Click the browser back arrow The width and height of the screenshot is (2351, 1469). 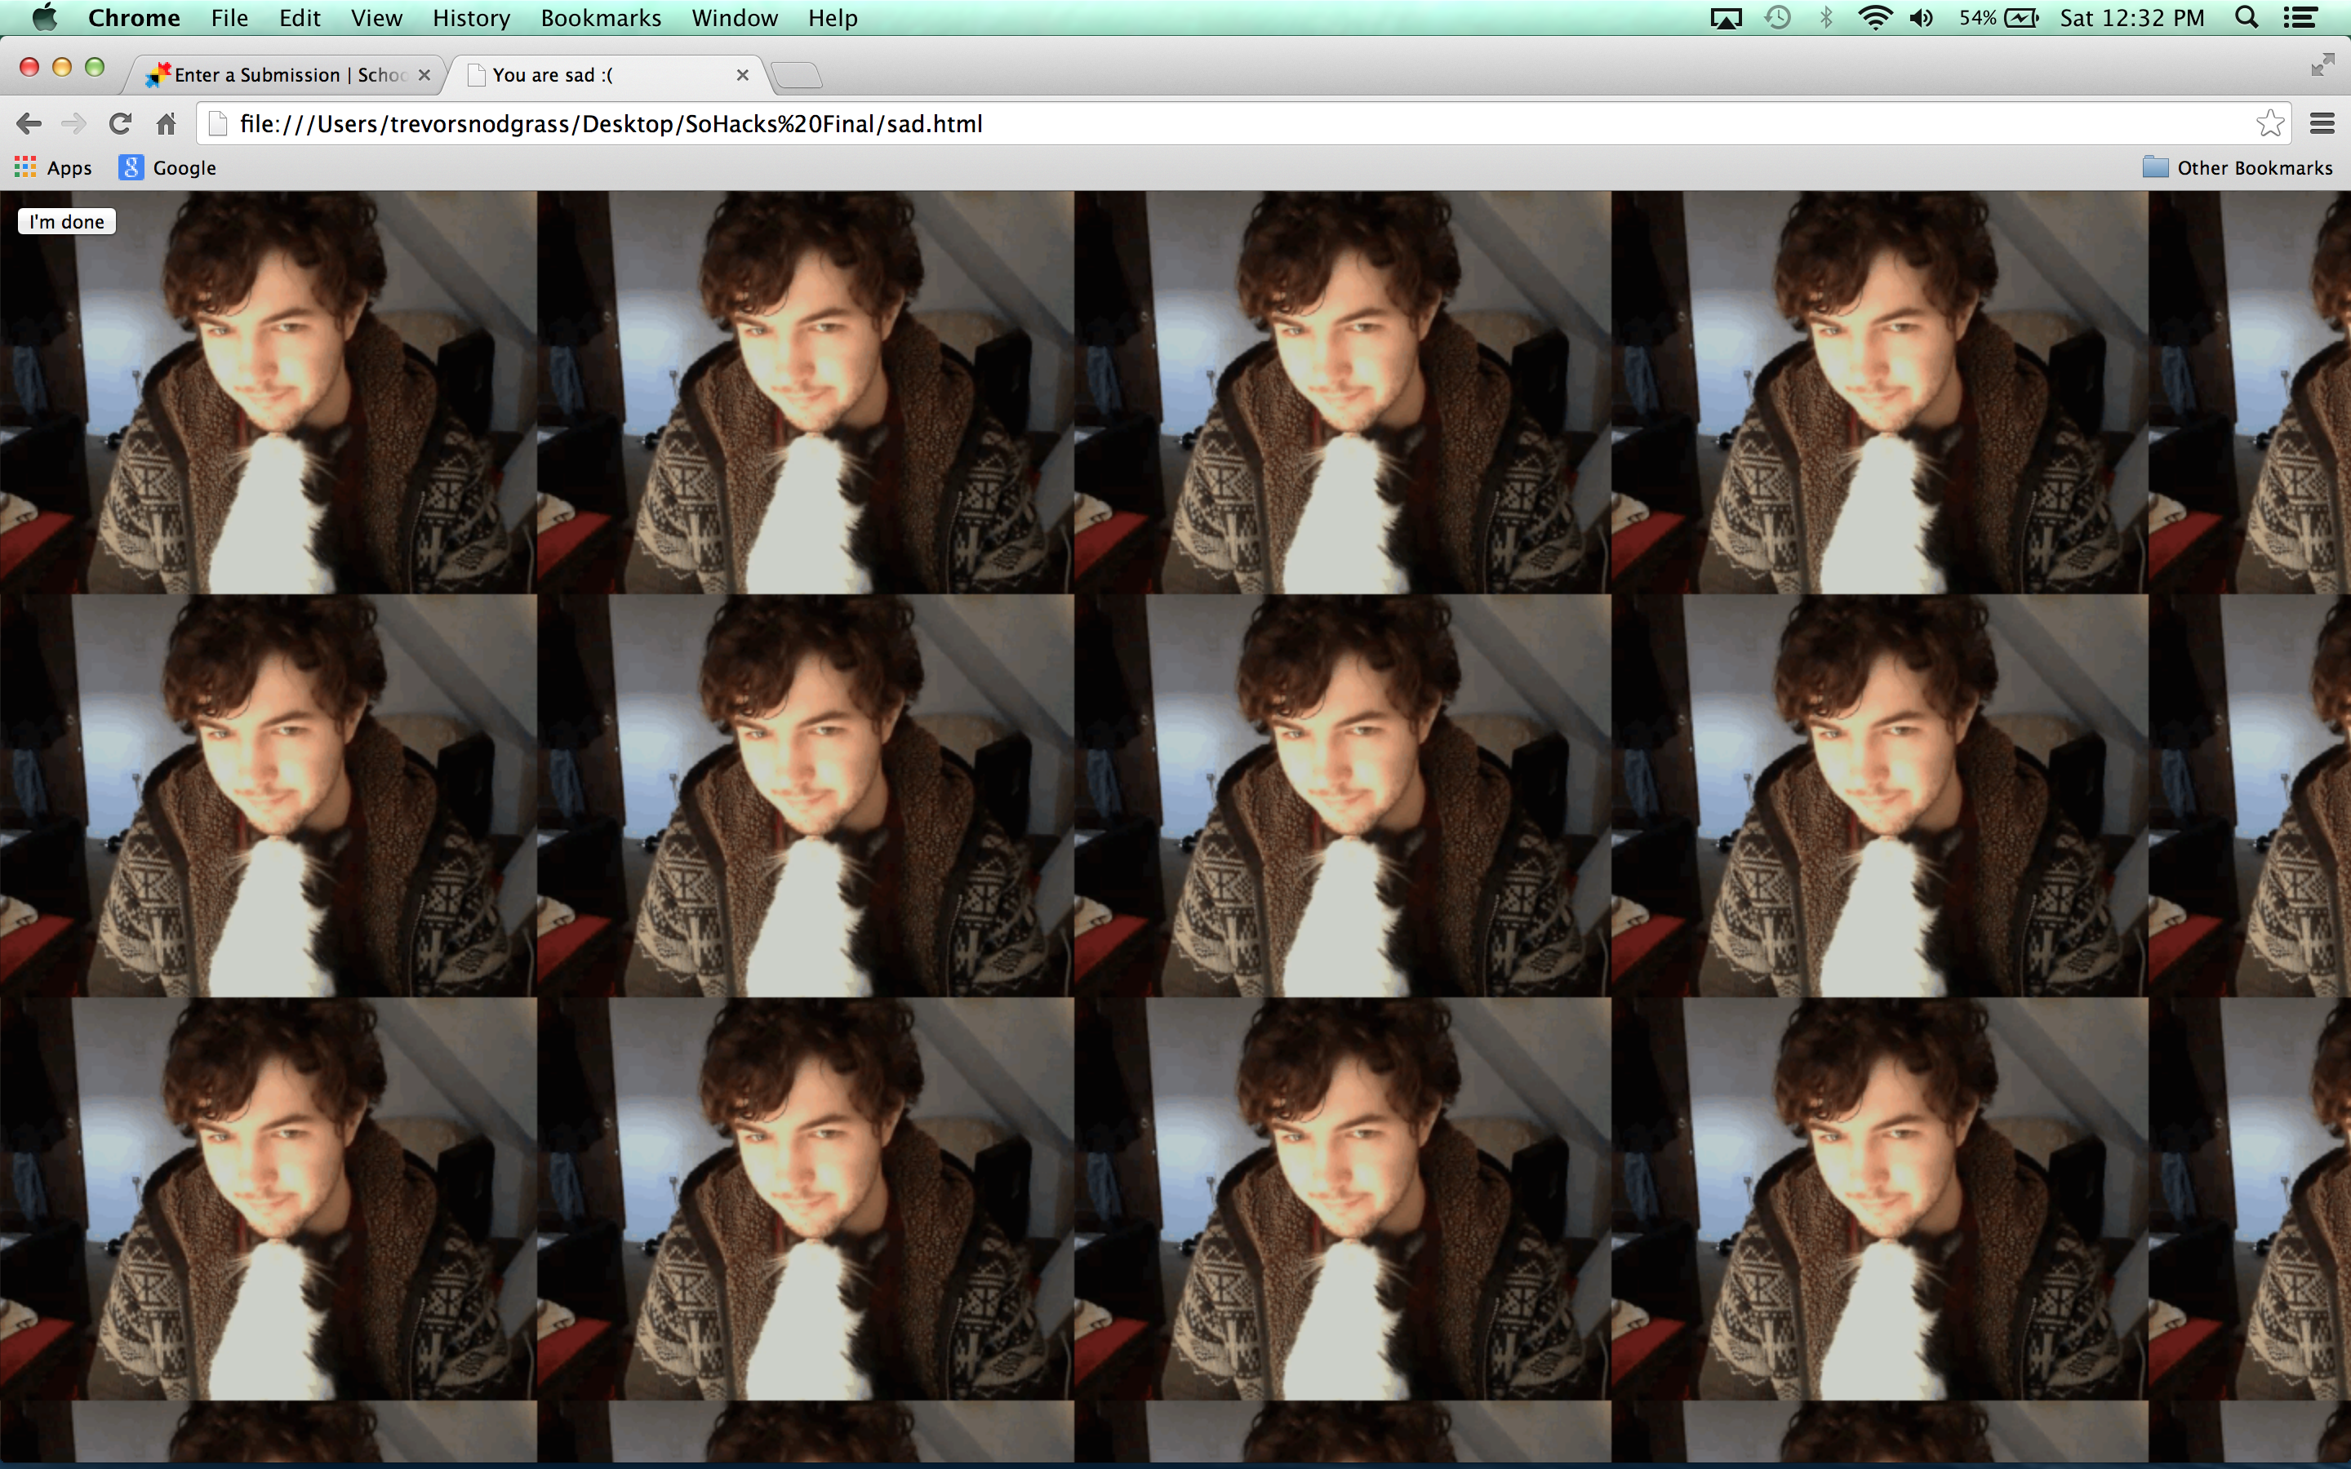tap(29, 123)
